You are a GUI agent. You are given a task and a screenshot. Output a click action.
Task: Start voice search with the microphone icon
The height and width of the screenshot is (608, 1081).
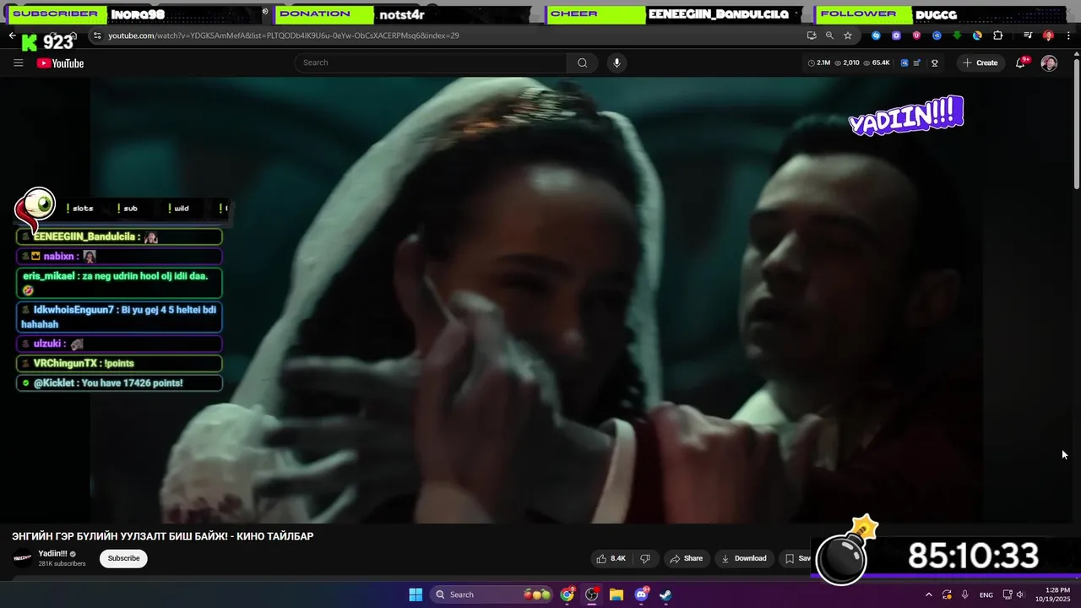coord(617,62)
